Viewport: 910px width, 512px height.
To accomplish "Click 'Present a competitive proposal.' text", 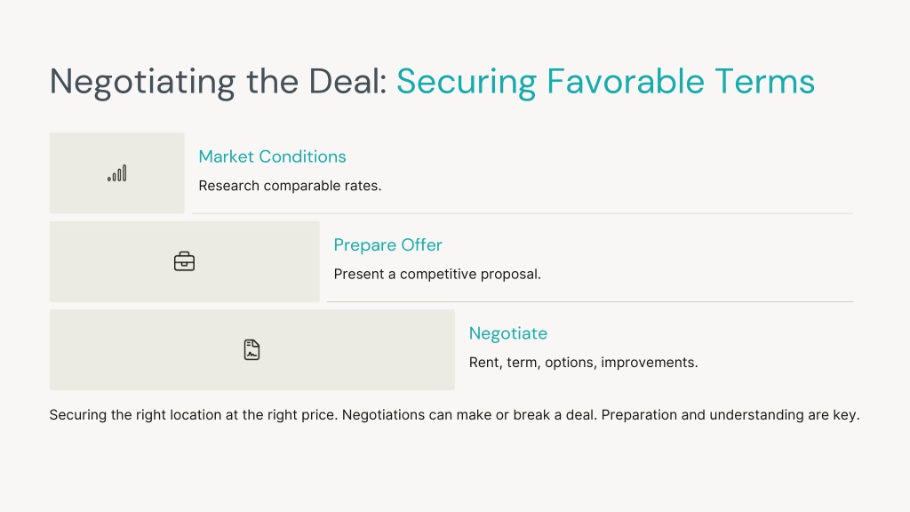I will 437,274.
